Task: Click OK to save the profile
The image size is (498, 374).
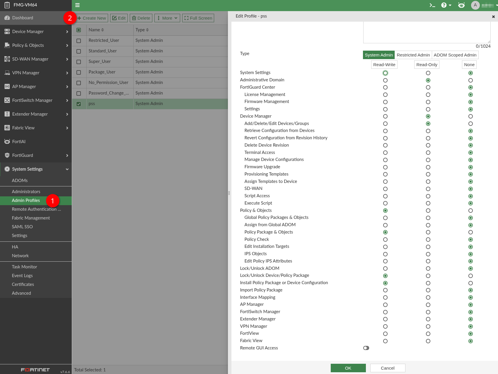Action: 348,368
